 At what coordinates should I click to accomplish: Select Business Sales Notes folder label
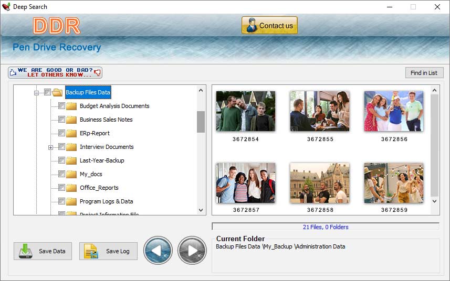coord(106,120)
